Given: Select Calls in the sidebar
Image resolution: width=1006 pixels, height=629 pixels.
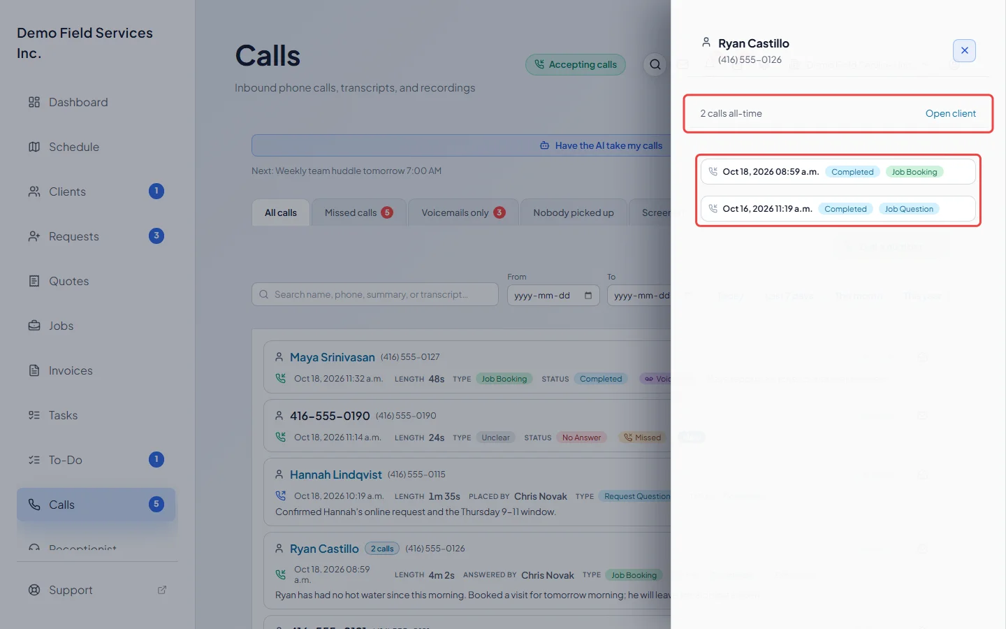Looking at the screenshot, I should pyautogui.click(x=96, y=505).
